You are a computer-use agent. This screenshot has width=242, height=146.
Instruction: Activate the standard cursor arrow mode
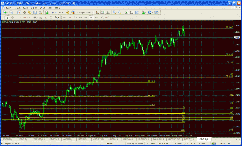[x=7, y=17]
